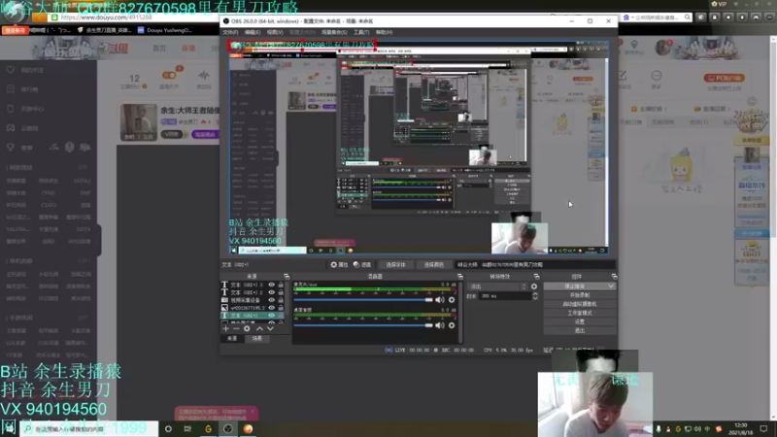Screen dimensions: 777x437
Task: Open selected source properties gear below list
Action: (x=247, y=328)
